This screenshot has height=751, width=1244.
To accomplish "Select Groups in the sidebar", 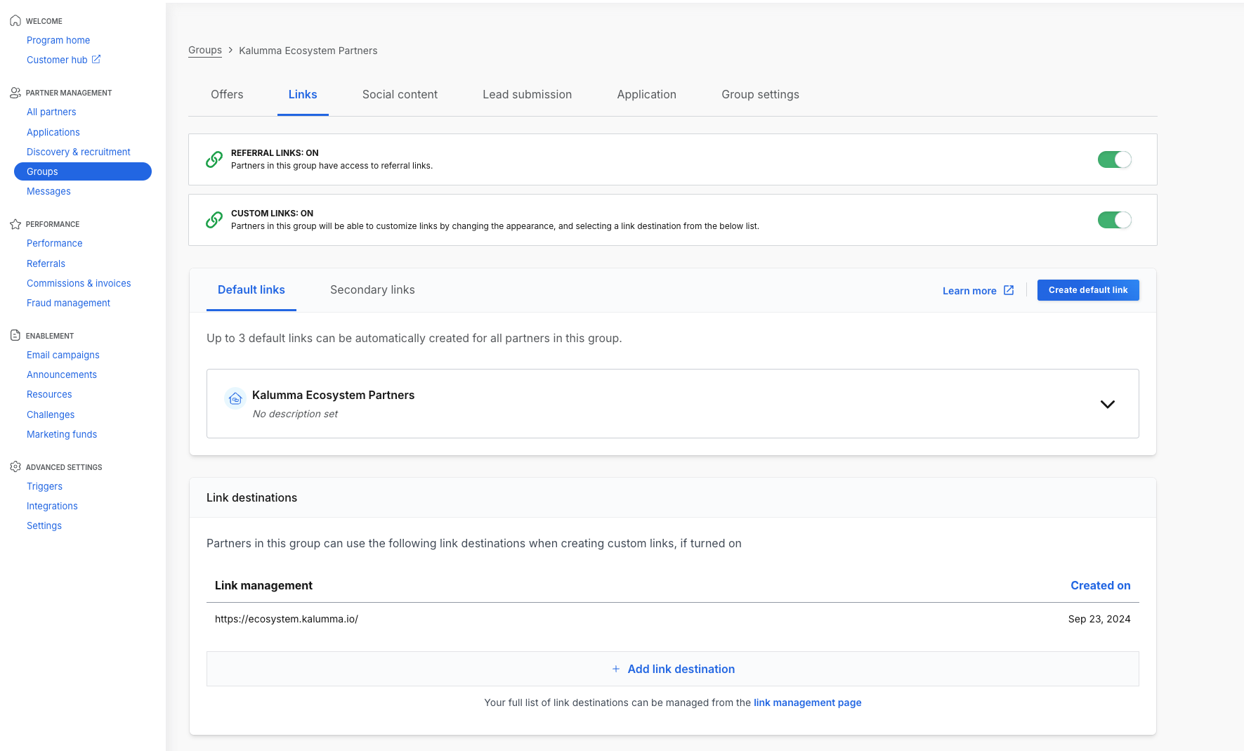I will pos(83,171).
